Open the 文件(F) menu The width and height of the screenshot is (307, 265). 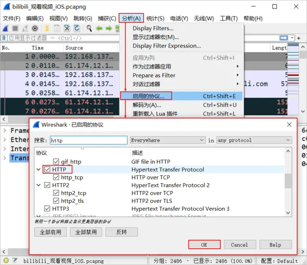[x=12, y=19]
